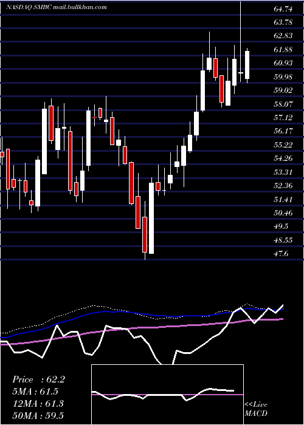This screenshot has width=304, height=425.
Task: Click the long white candle rising from 47.6
Action: pos(151,218)
